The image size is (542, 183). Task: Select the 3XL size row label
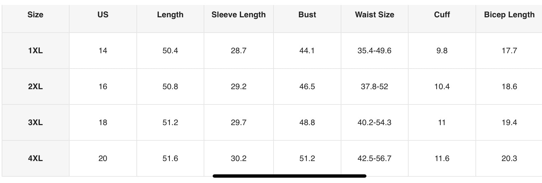[35, 122]
